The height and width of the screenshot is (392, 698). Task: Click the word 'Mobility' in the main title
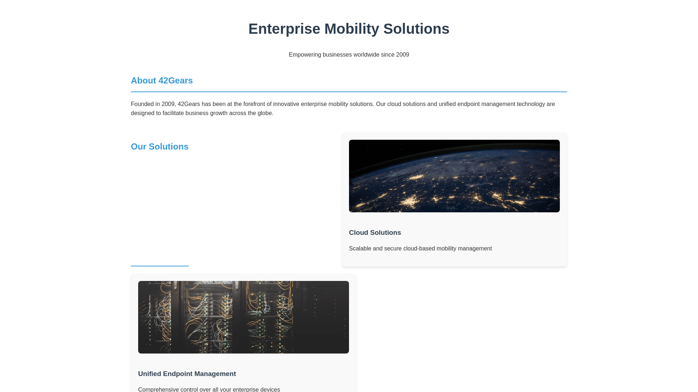pos(352,29)
